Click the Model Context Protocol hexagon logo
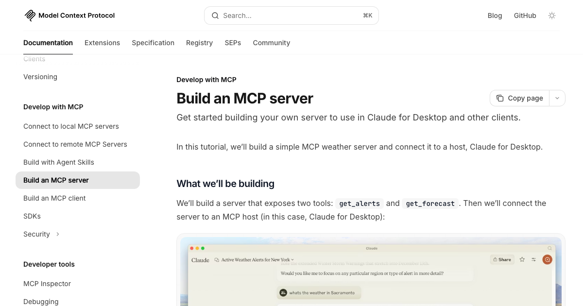This screenshot has height=306, width=583. tap(30, 15)
